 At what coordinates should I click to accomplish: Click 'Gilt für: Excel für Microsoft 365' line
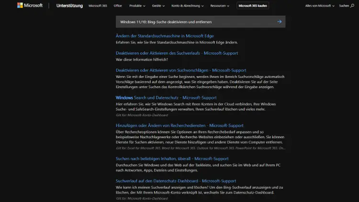pyautogui.click(x=201, y=148)
